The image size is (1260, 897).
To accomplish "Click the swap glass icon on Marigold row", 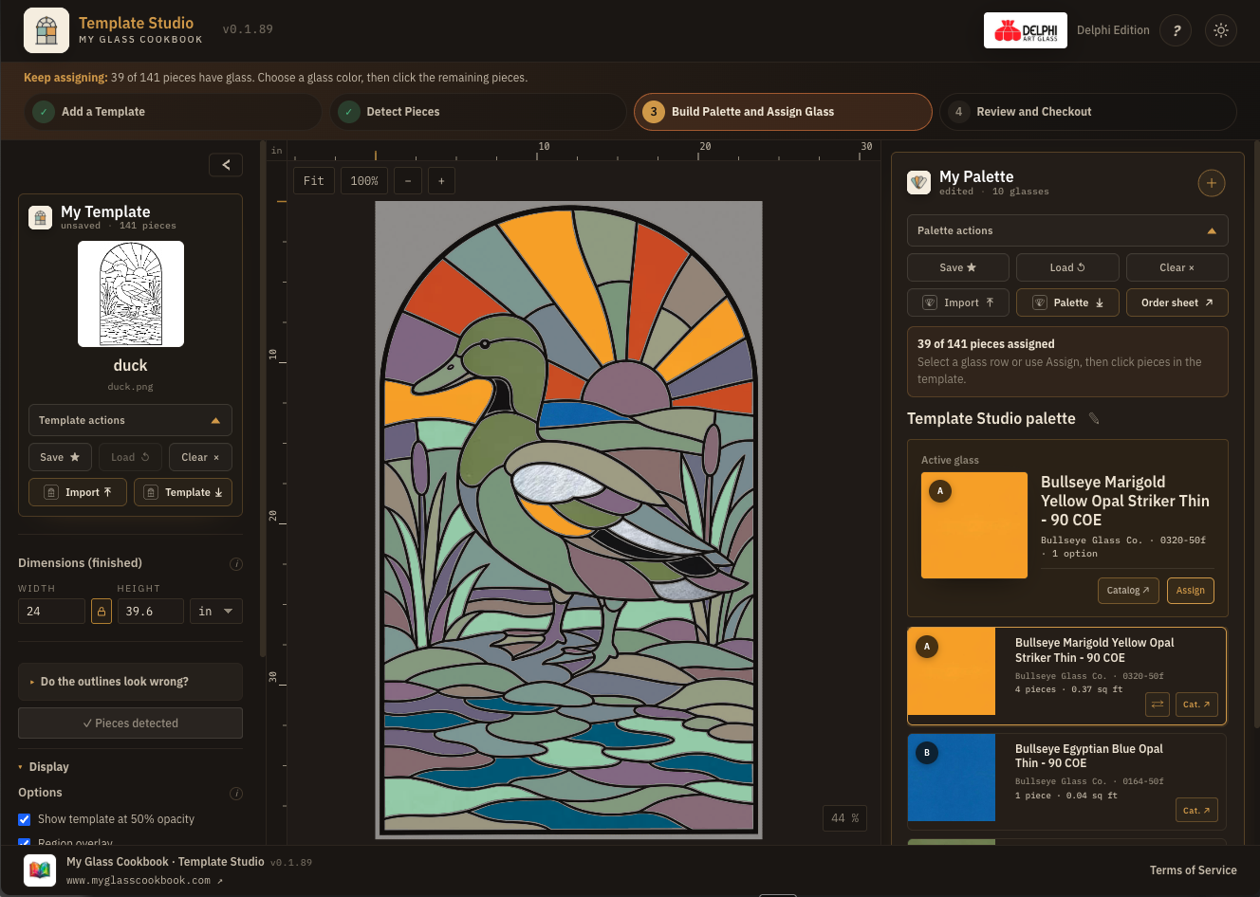I will 1158,705.
